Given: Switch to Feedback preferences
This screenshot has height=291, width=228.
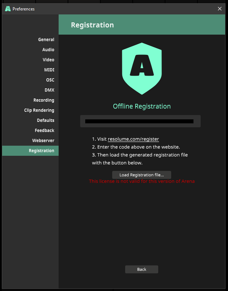Looking at the screenshot, I should pyautogui.click(x=45, y=131).
